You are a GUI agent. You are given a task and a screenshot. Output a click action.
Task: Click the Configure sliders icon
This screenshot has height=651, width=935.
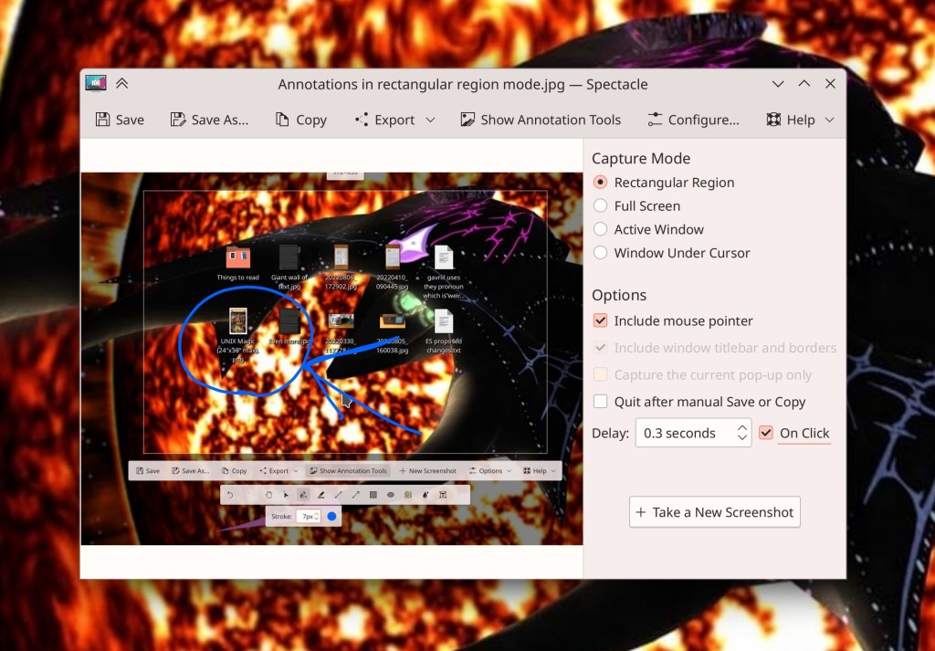tap(655, 120)
